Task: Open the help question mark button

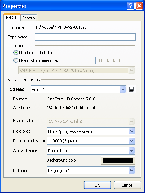Action: tap(130, 6)
